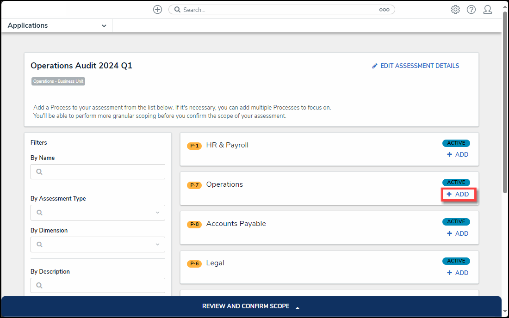Click the ACTIVE badge on HR & Payroll

point(456,143)
